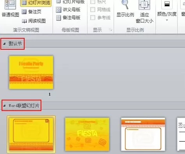The width and height of the screenshot is (185, 154).
Task: Open Slide Master (幻灯片母版)
Action: click(x=70, y=2)
